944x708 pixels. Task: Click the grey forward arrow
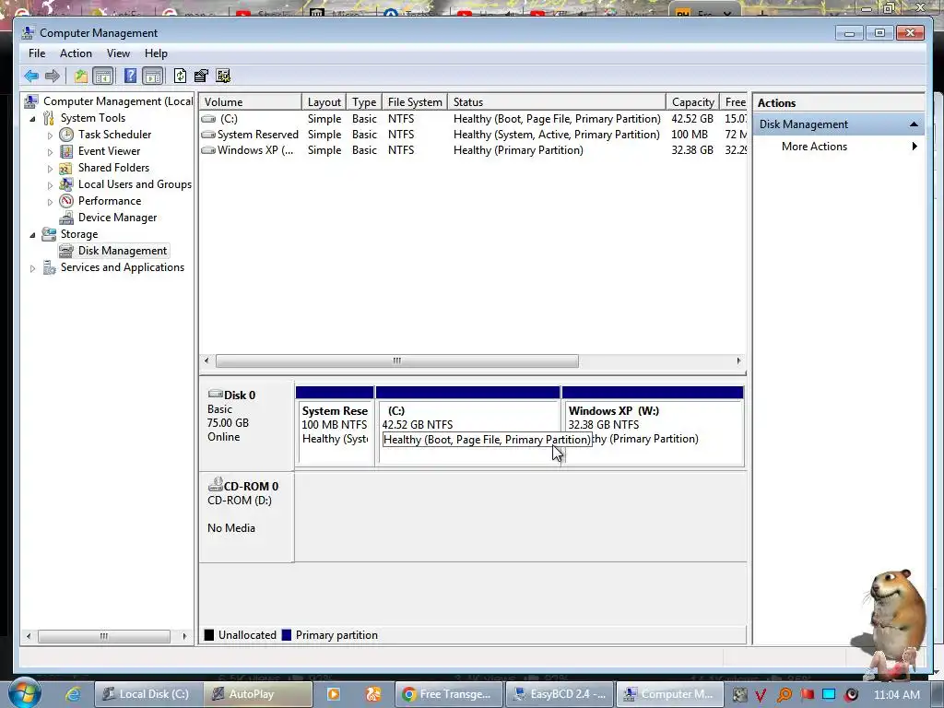pyautogui.click(x=53, y=76)
